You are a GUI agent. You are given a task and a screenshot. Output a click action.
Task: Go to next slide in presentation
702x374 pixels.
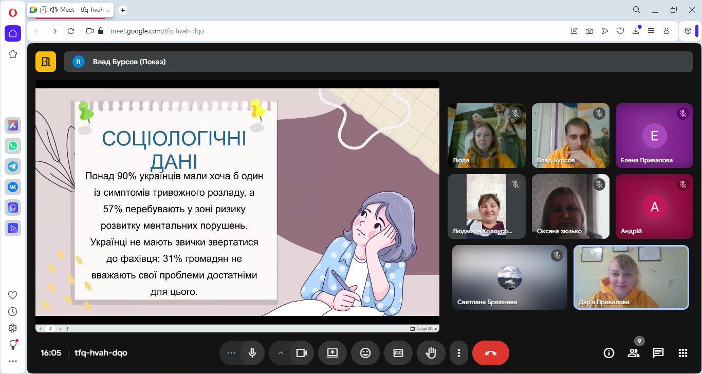60,329
